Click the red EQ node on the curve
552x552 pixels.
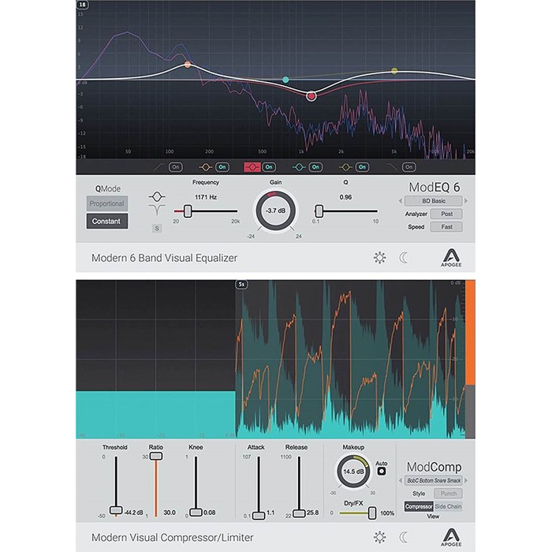click(x=311, y=96)
